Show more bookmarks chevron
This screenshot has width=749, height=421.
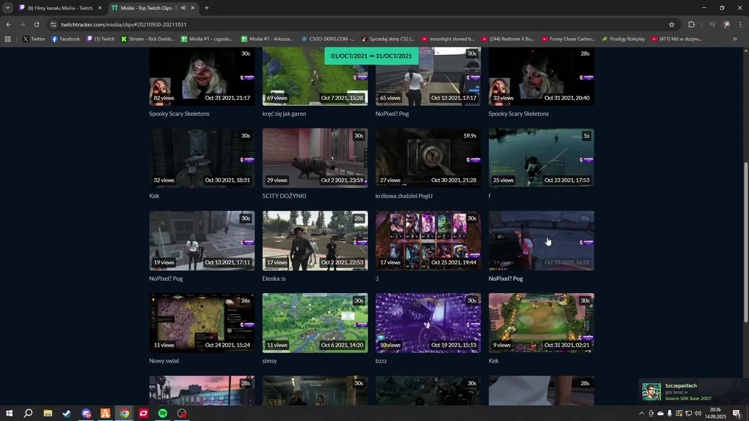pyautogui.click(x=735, y=39)
